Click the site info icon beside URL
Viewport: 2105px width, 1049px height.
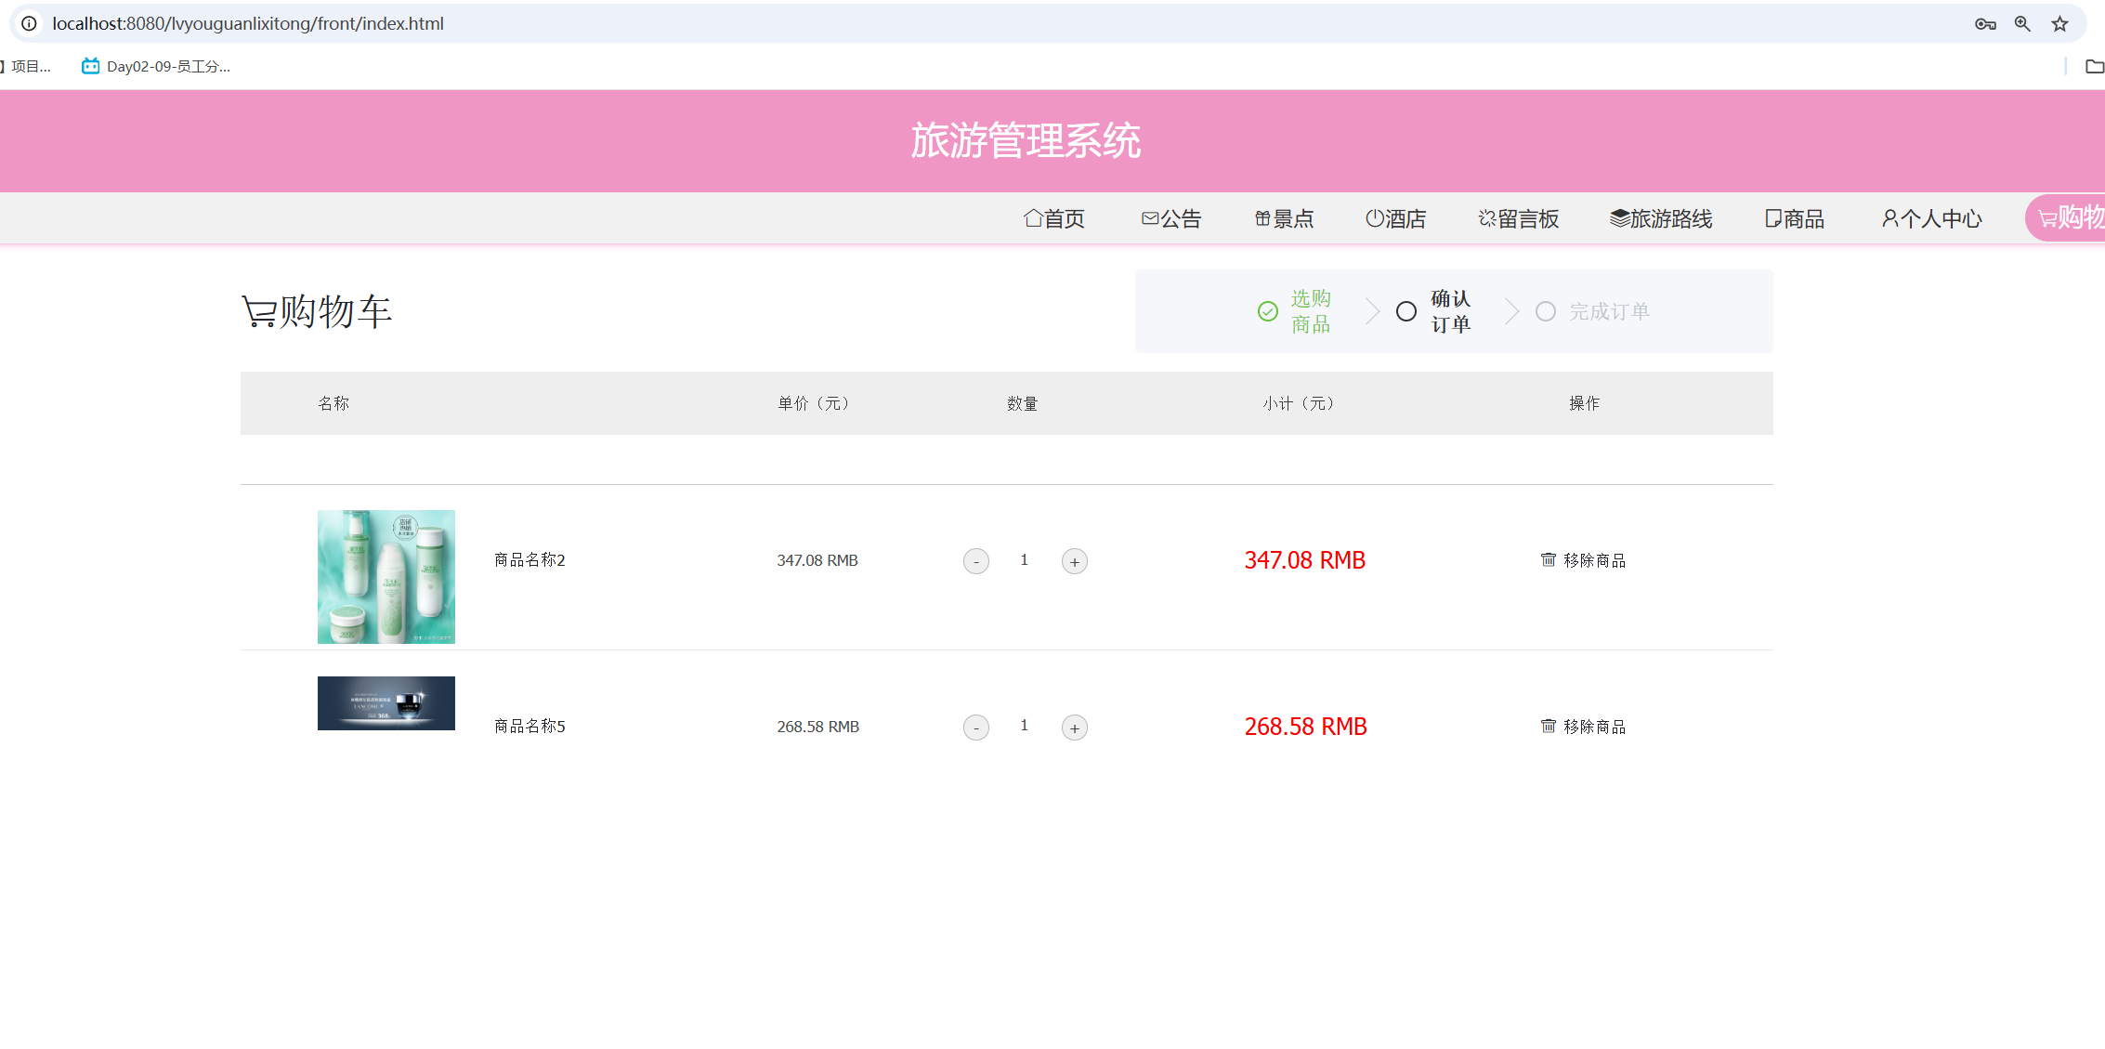pos(30,24)
